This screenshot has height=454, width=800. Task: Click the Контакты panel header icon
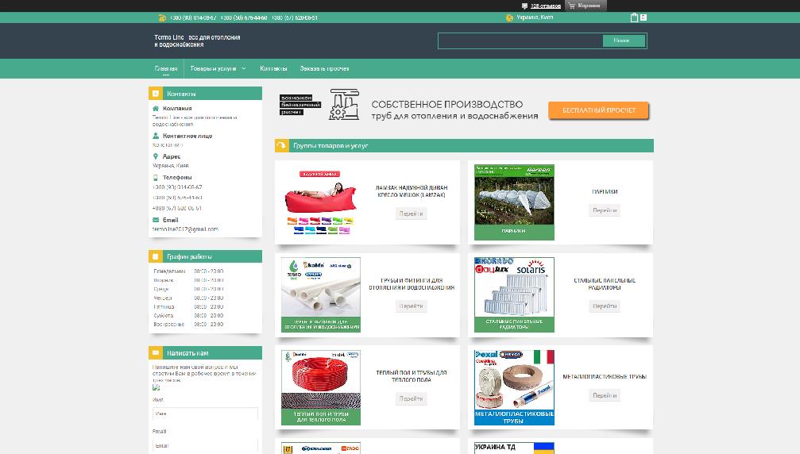pyautogui.click(x=156, y=94)
